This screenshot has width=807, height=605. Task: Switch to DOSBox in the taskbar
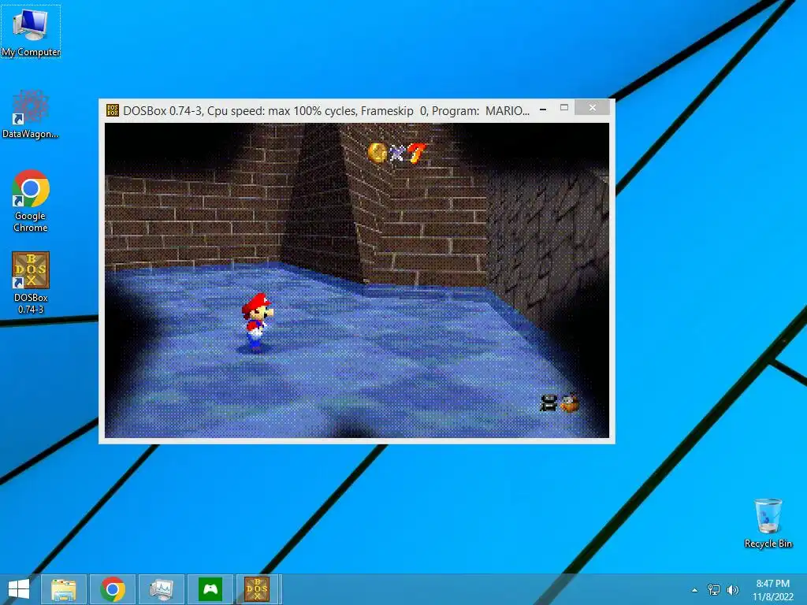(258, 589)
